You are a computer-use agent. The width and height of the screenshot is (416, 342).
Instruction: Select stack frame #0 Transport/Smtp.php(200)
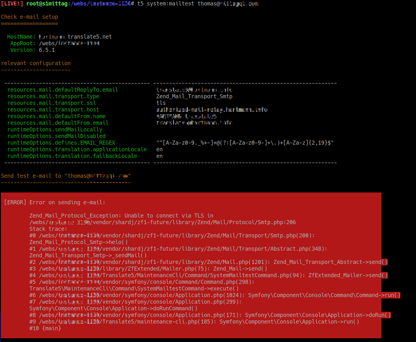172,235
